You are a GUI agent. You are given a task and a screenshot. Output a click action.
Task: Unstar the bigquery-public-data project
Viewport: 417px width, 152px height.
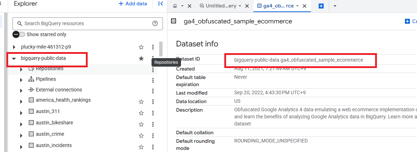[141, 58]
